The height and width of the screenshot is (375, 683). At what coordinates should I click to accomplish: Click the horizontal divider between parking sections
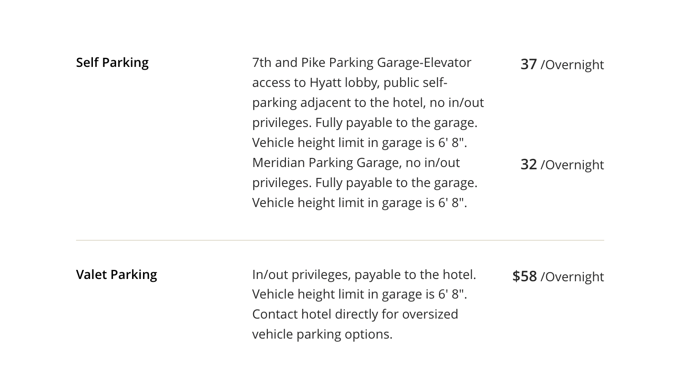click(340, 240)
